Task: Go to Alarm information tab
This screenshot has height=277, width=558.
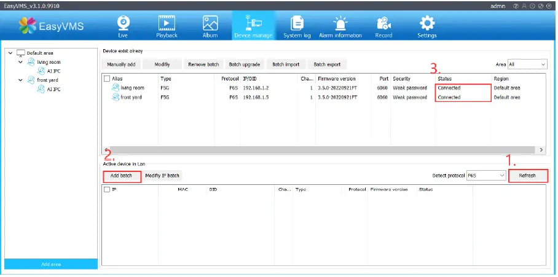Action: (x=340, y=26)
